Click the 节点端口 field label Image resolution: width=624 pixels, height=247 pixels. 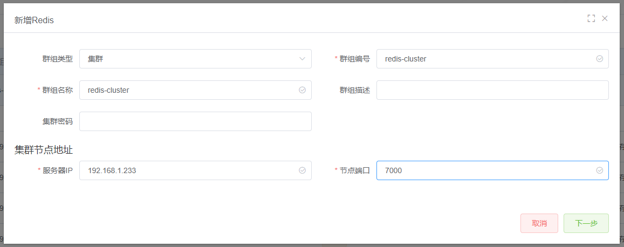click(354, 170)
